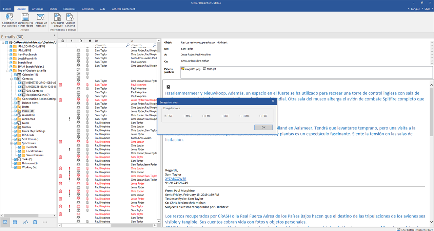Collapse the Contacts folder node
Viewport: 434px width, 231px height.
(11, 79)
